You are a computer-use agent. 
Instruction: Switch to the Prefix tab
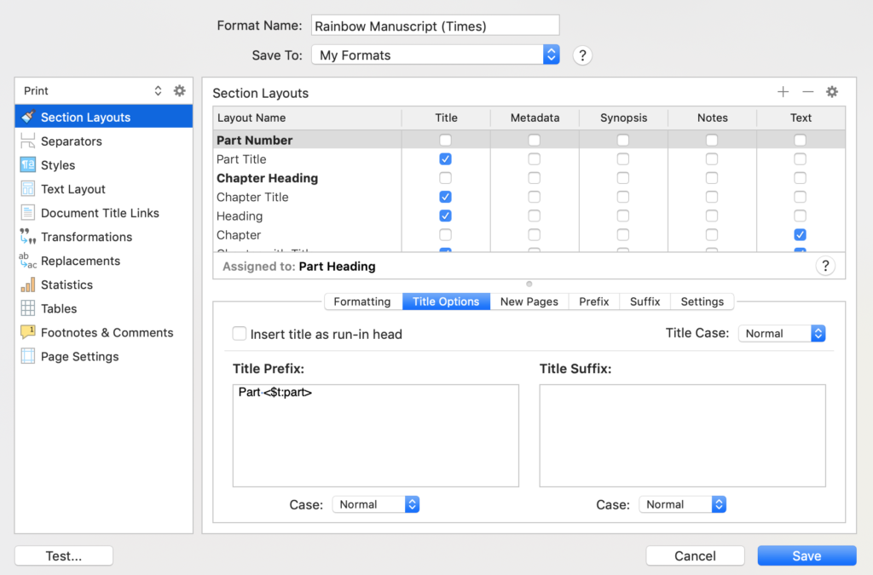coord(594,302)
